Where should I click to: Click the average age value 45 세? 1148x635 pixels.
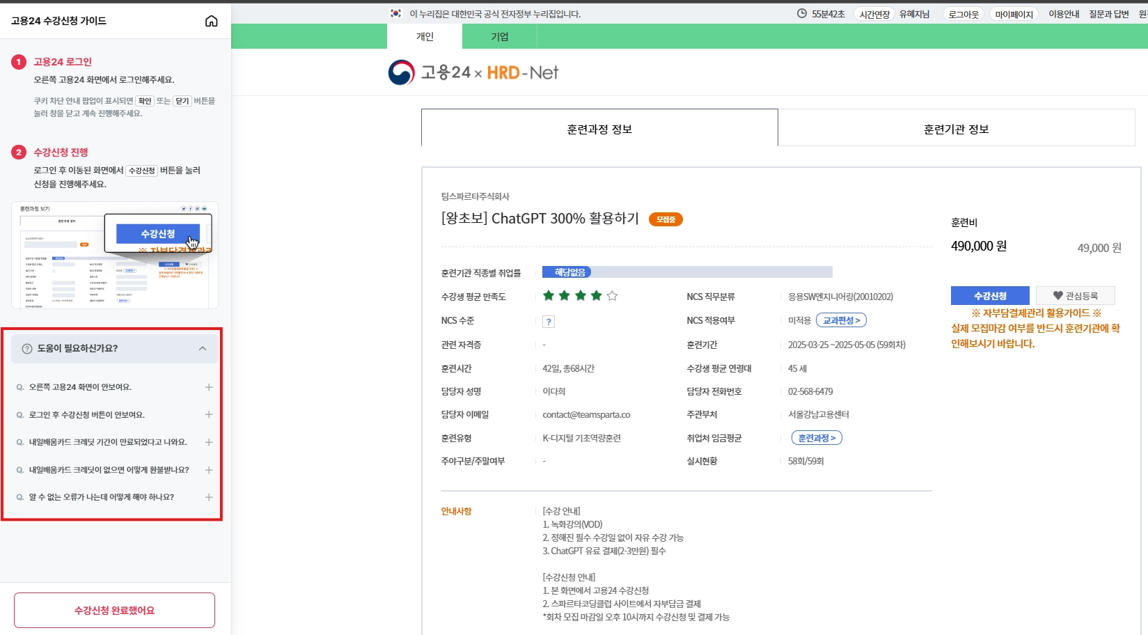click(797, 369)
